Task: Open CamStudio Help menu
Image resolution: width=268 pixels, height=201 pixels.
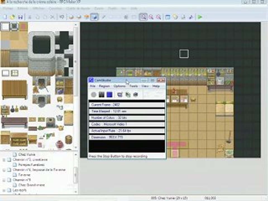Action: pyautogui.click(x=156, y=86)
